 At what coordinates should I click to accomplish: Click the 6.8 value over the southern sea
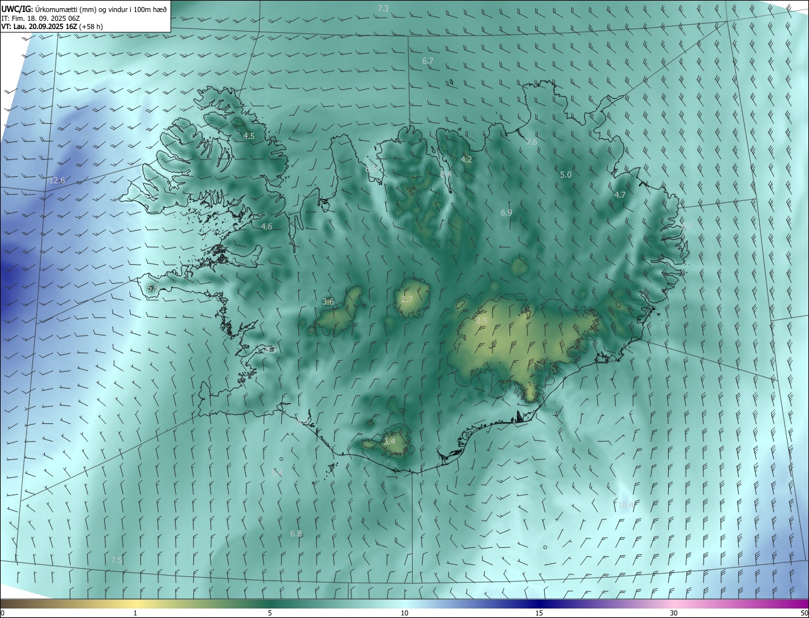pos(296,534)
